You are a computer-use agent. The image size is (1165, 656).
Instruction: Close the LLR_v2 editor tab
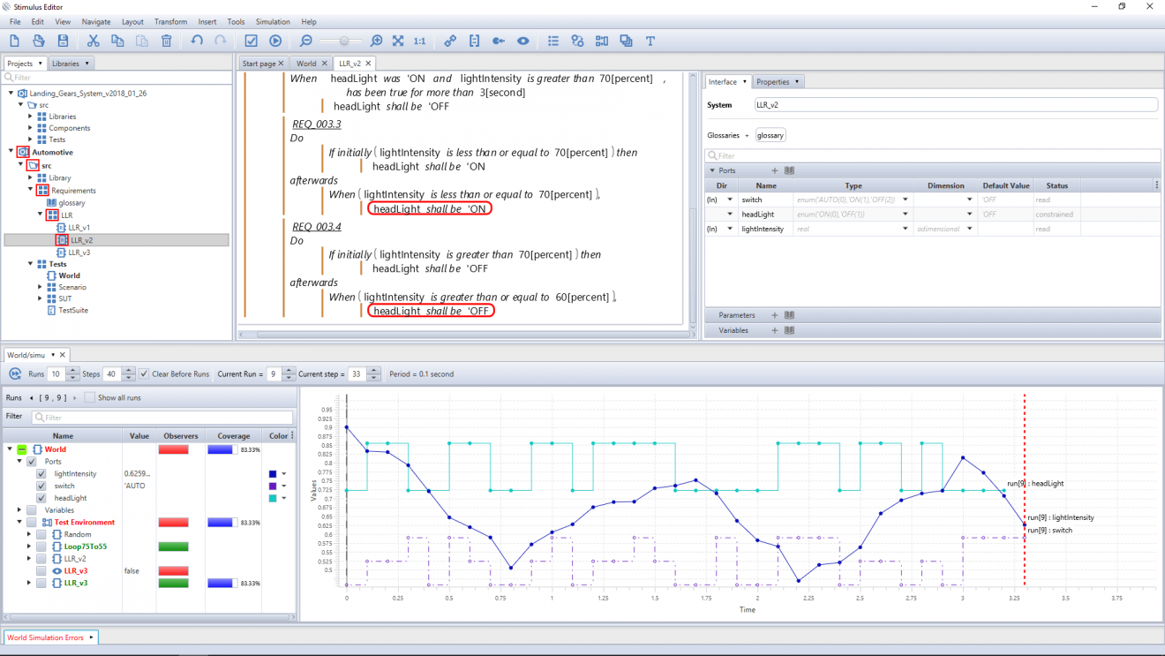tap(368, 64)
